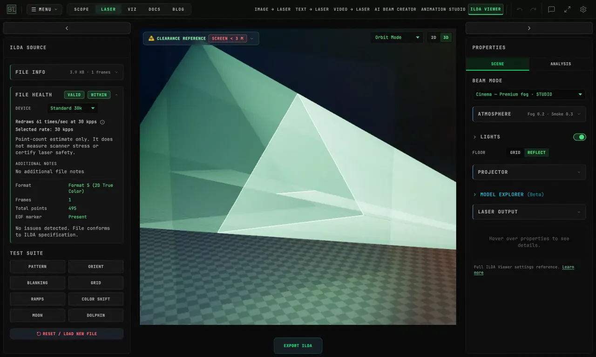Open the Orbit Mode dropdown
The height and width of the screenshot is (357, 596).
pos(397,38)
